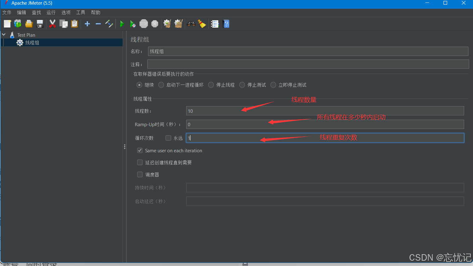Click the Clear broom icon
The image size is (473, 266).
click(x=167, y=24)
